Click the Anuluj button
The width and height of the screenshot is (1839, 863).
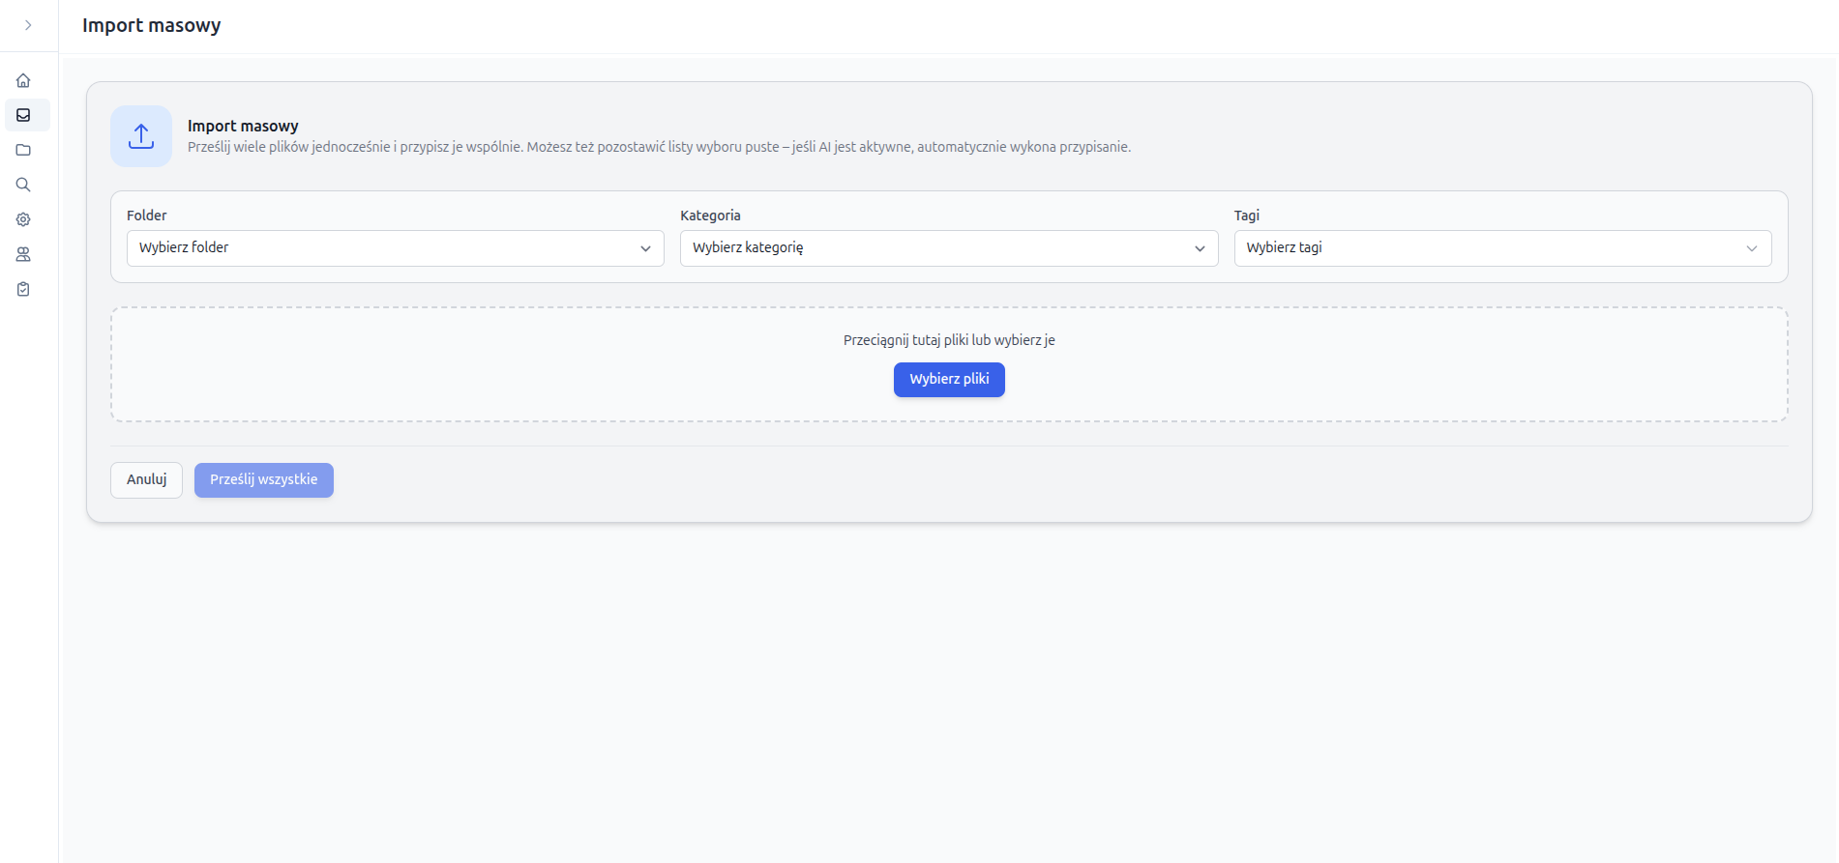click(x=146, y=480)
